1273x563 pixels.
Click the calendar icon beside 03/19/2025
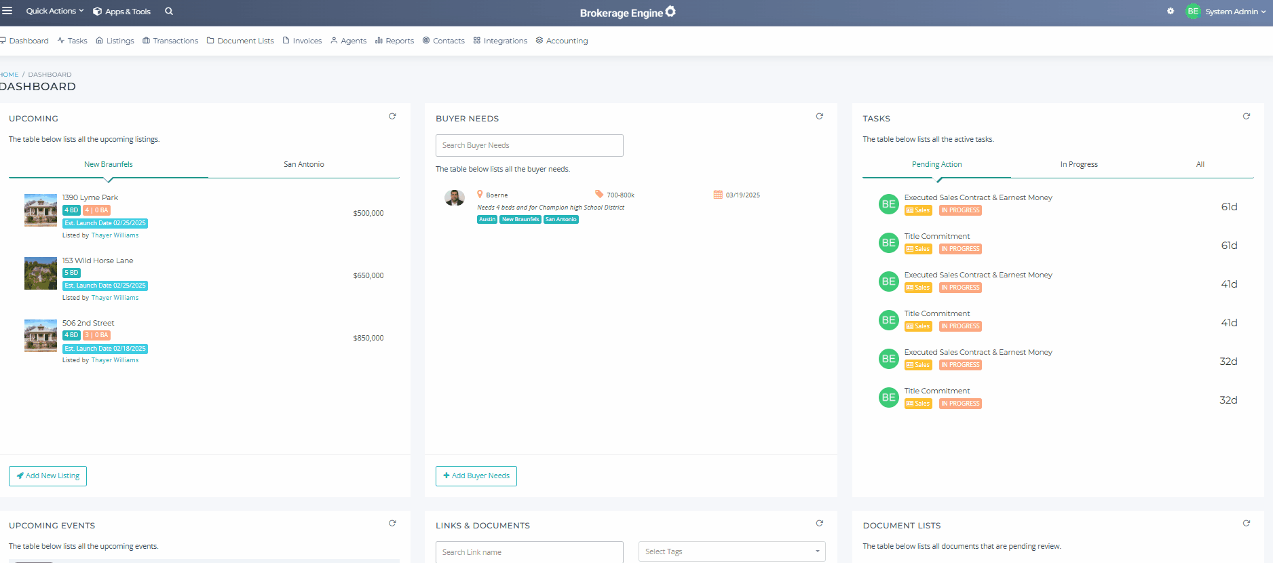(x=718, y=195)
